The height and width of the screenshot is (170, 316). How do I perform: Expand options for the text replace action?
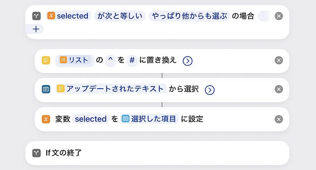point(188,61)
